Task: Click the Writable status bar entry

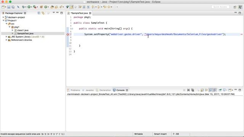Action: coord(138,134)
